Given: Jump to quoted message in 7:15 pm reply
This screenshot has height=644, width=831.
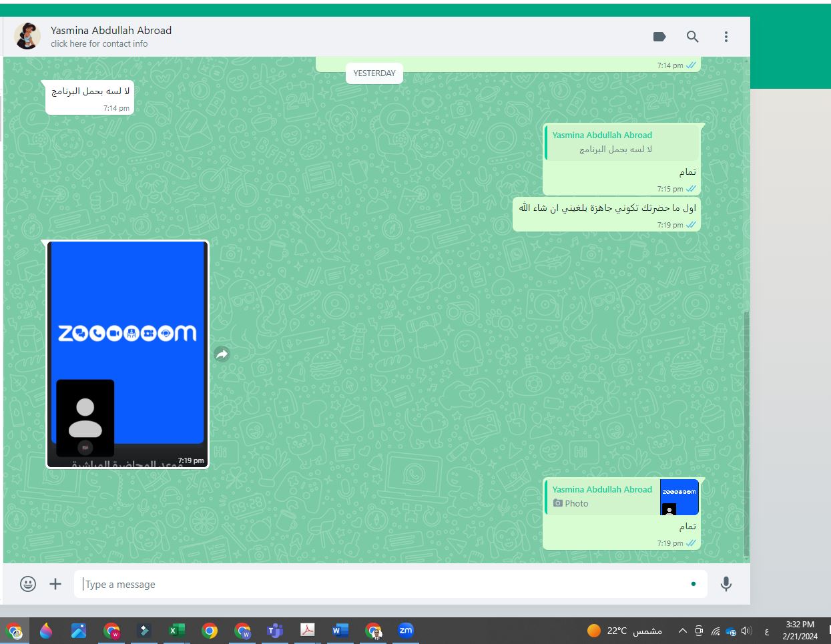Looking at the screenshot, I should [x=621, y=142].
